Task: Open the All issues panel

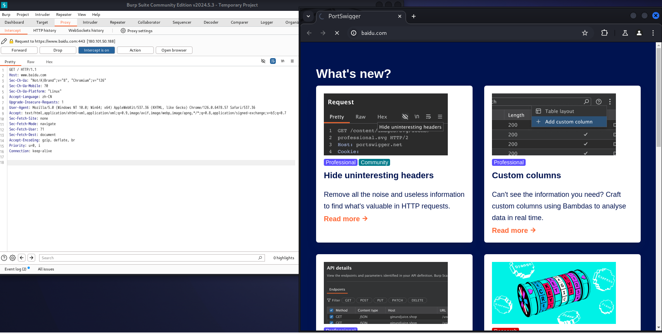Action: click(x=46, y=269)
